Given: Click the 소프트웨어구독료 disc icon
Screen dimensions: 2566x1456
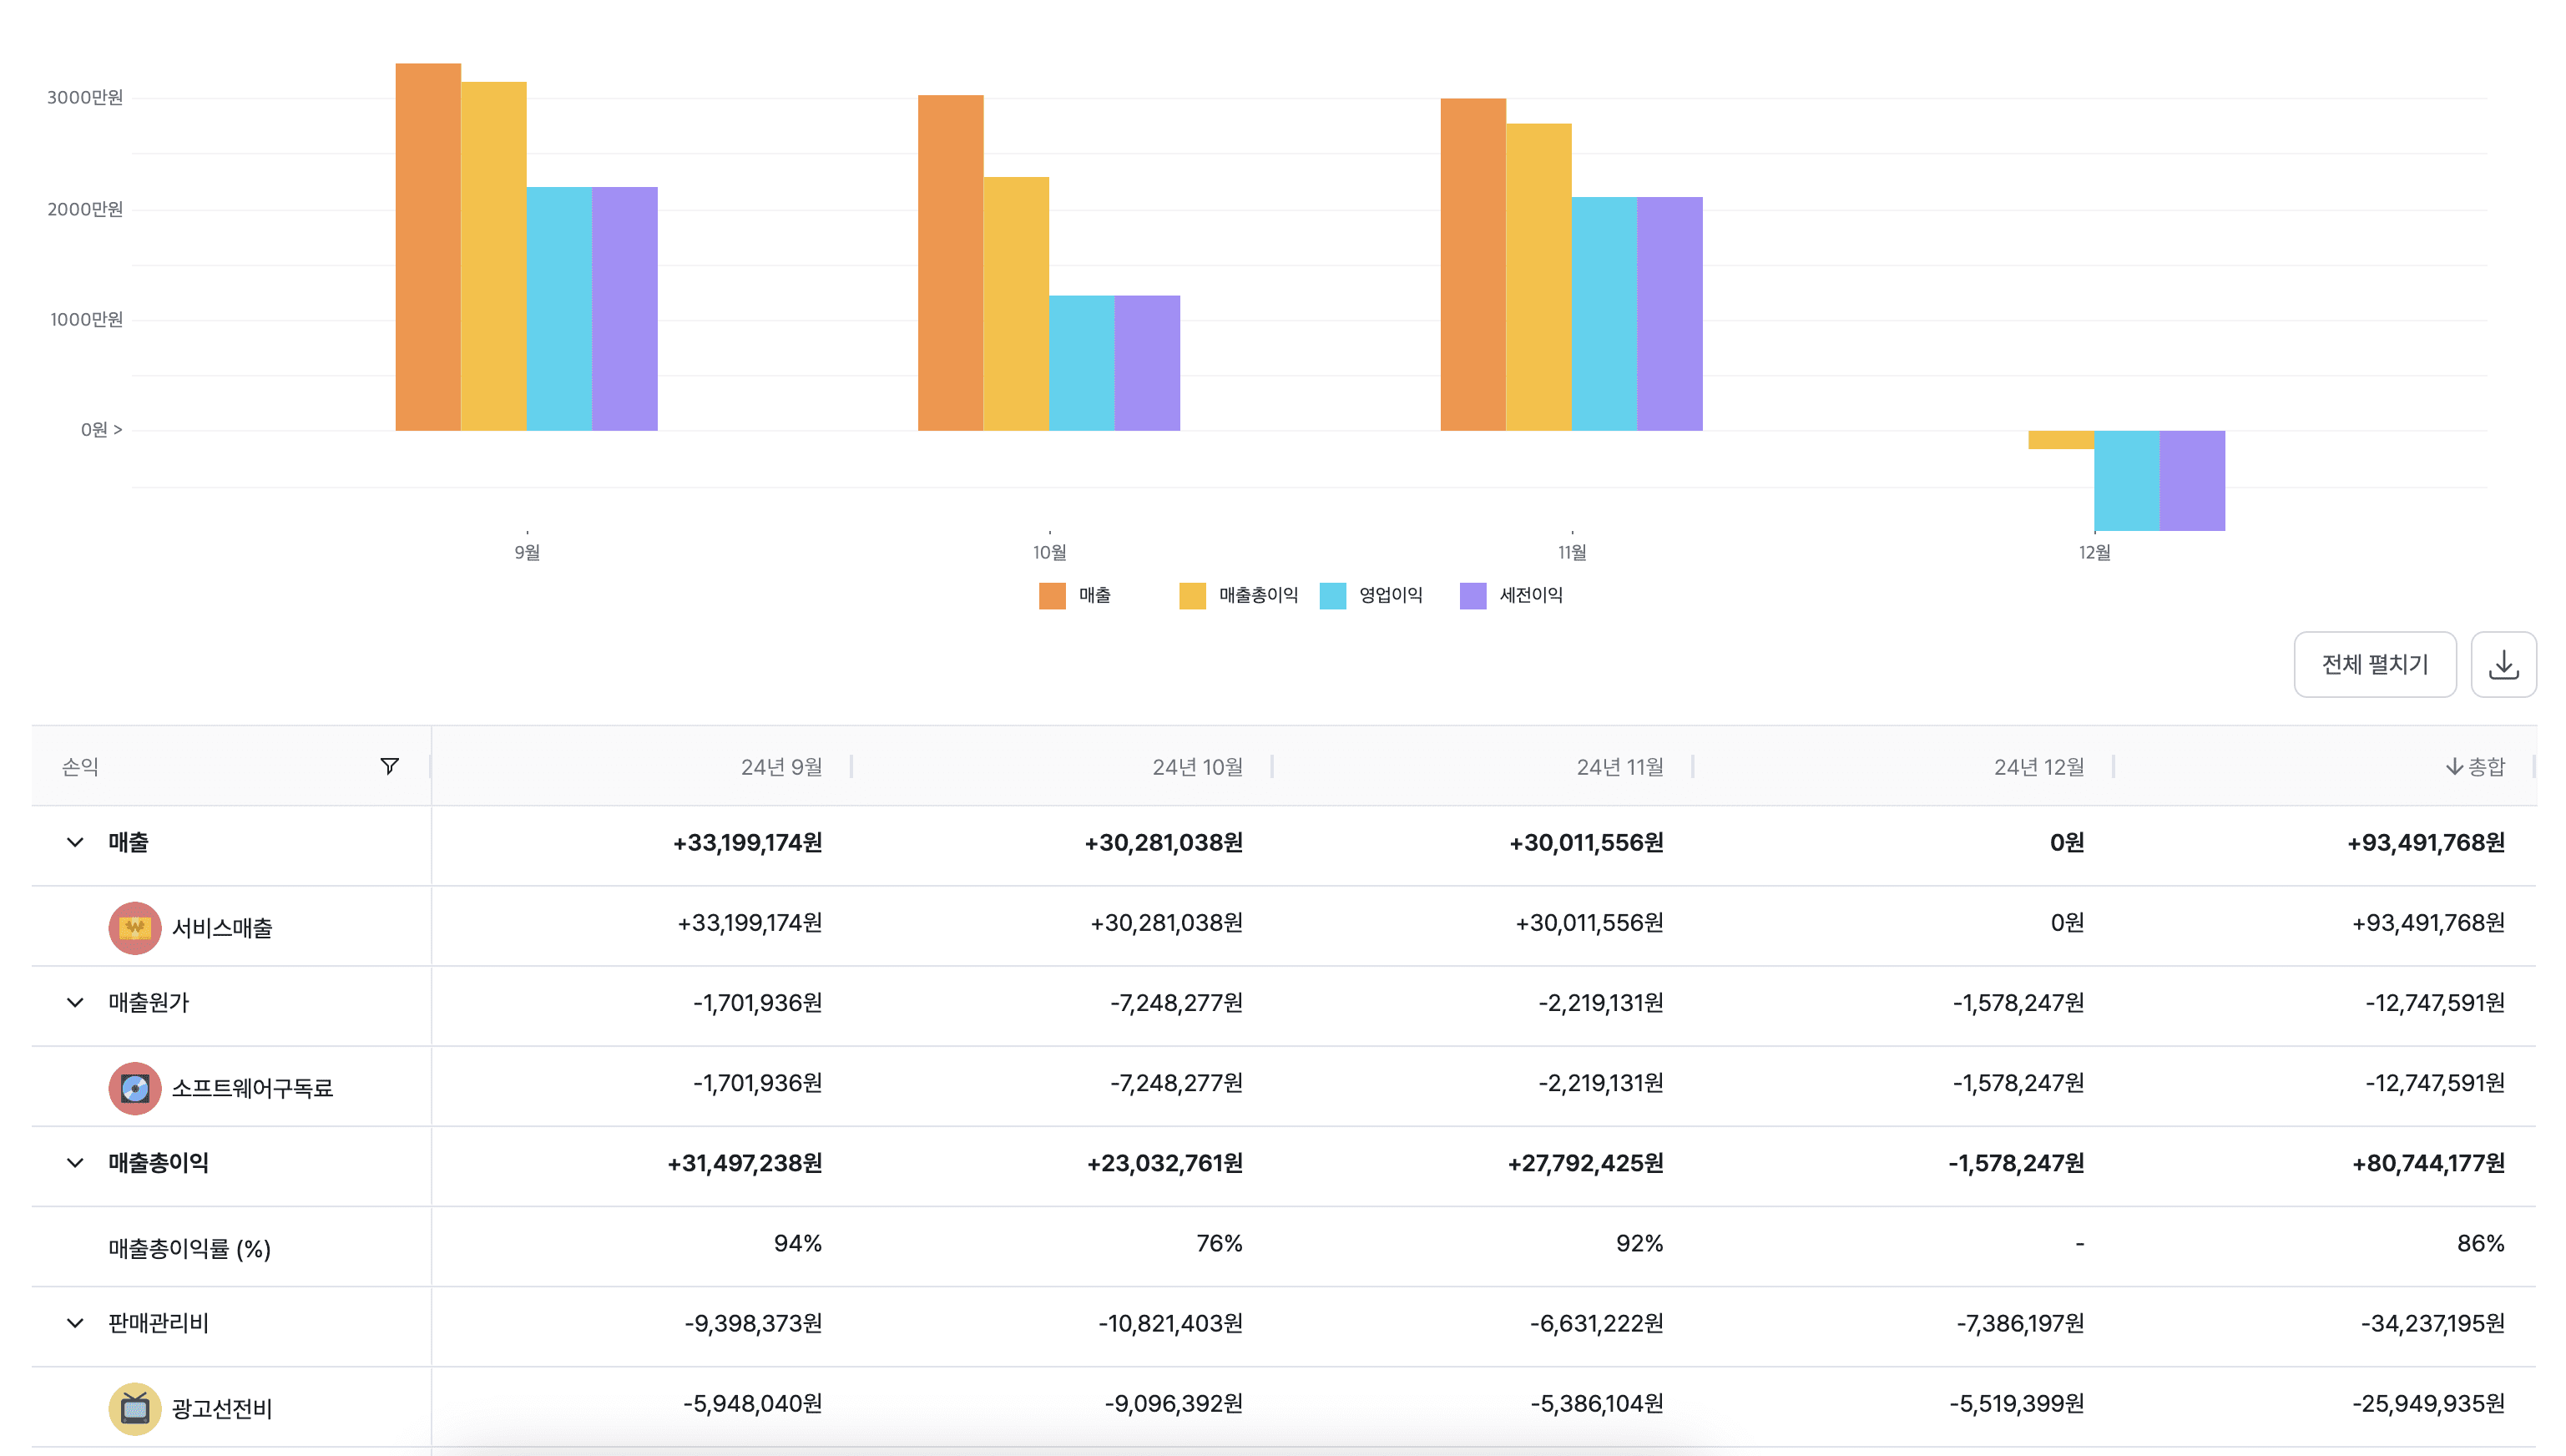Looking at the screenshot, I should tap(135, 1088).
